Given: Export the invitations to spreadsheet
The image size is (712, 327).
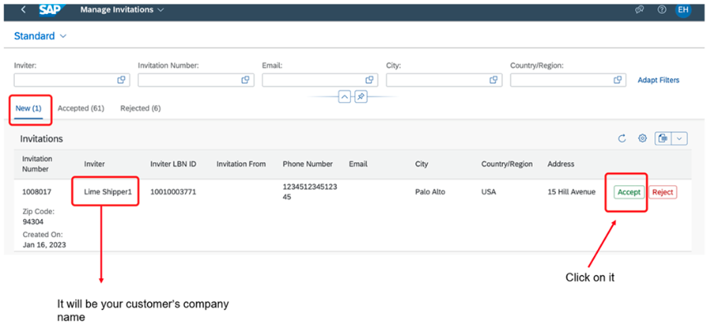Looking at the screenshot, I should click(x=662, y=138).
